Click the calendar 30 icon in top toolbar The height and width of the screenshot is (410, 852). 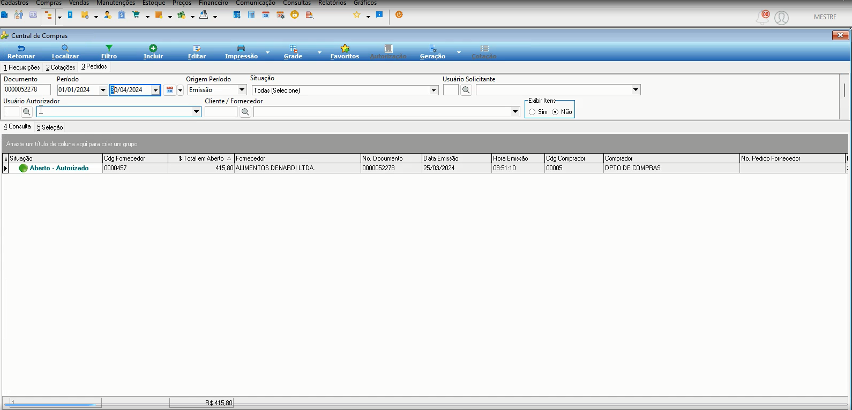point(266,15)
